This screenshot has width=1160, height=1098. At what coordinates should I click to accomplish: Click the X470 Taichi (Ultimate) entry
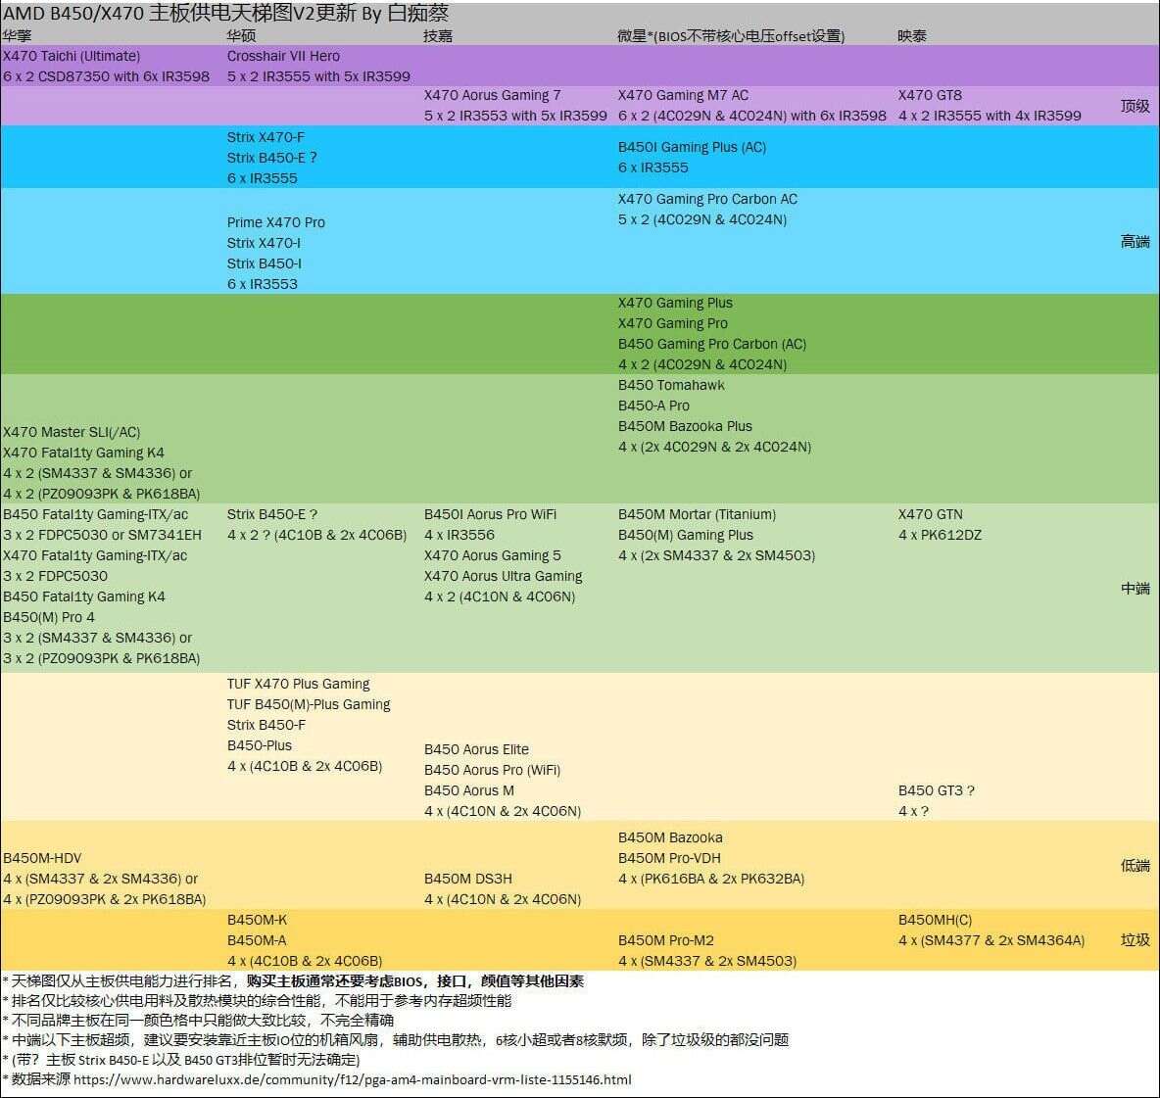click(x=72, y=56)
